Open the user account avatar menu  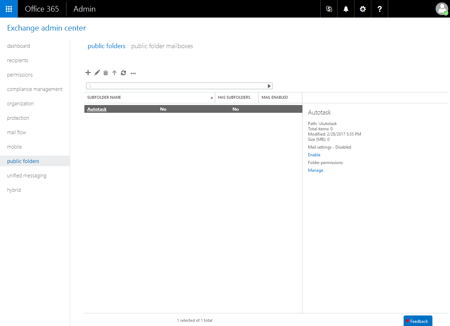click(x=442, y=9)
